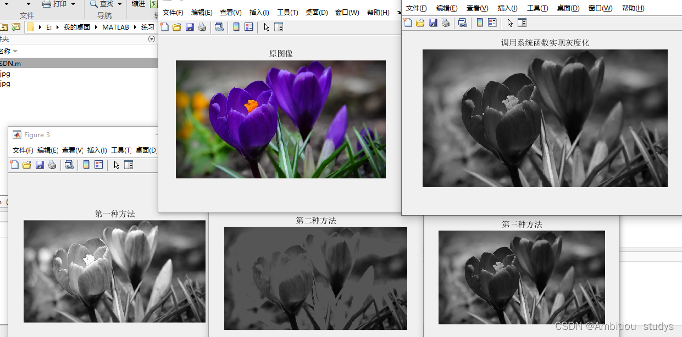This screenshot has height=337, width=682.
Task: Open Property Inspector icon in Figure 3
Action: click(129, 165)
